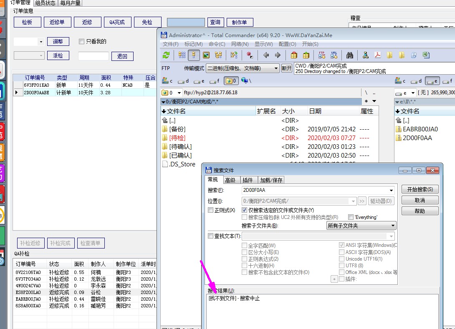Open the [待检] folder in FTP panel

(x=177, y=138)
